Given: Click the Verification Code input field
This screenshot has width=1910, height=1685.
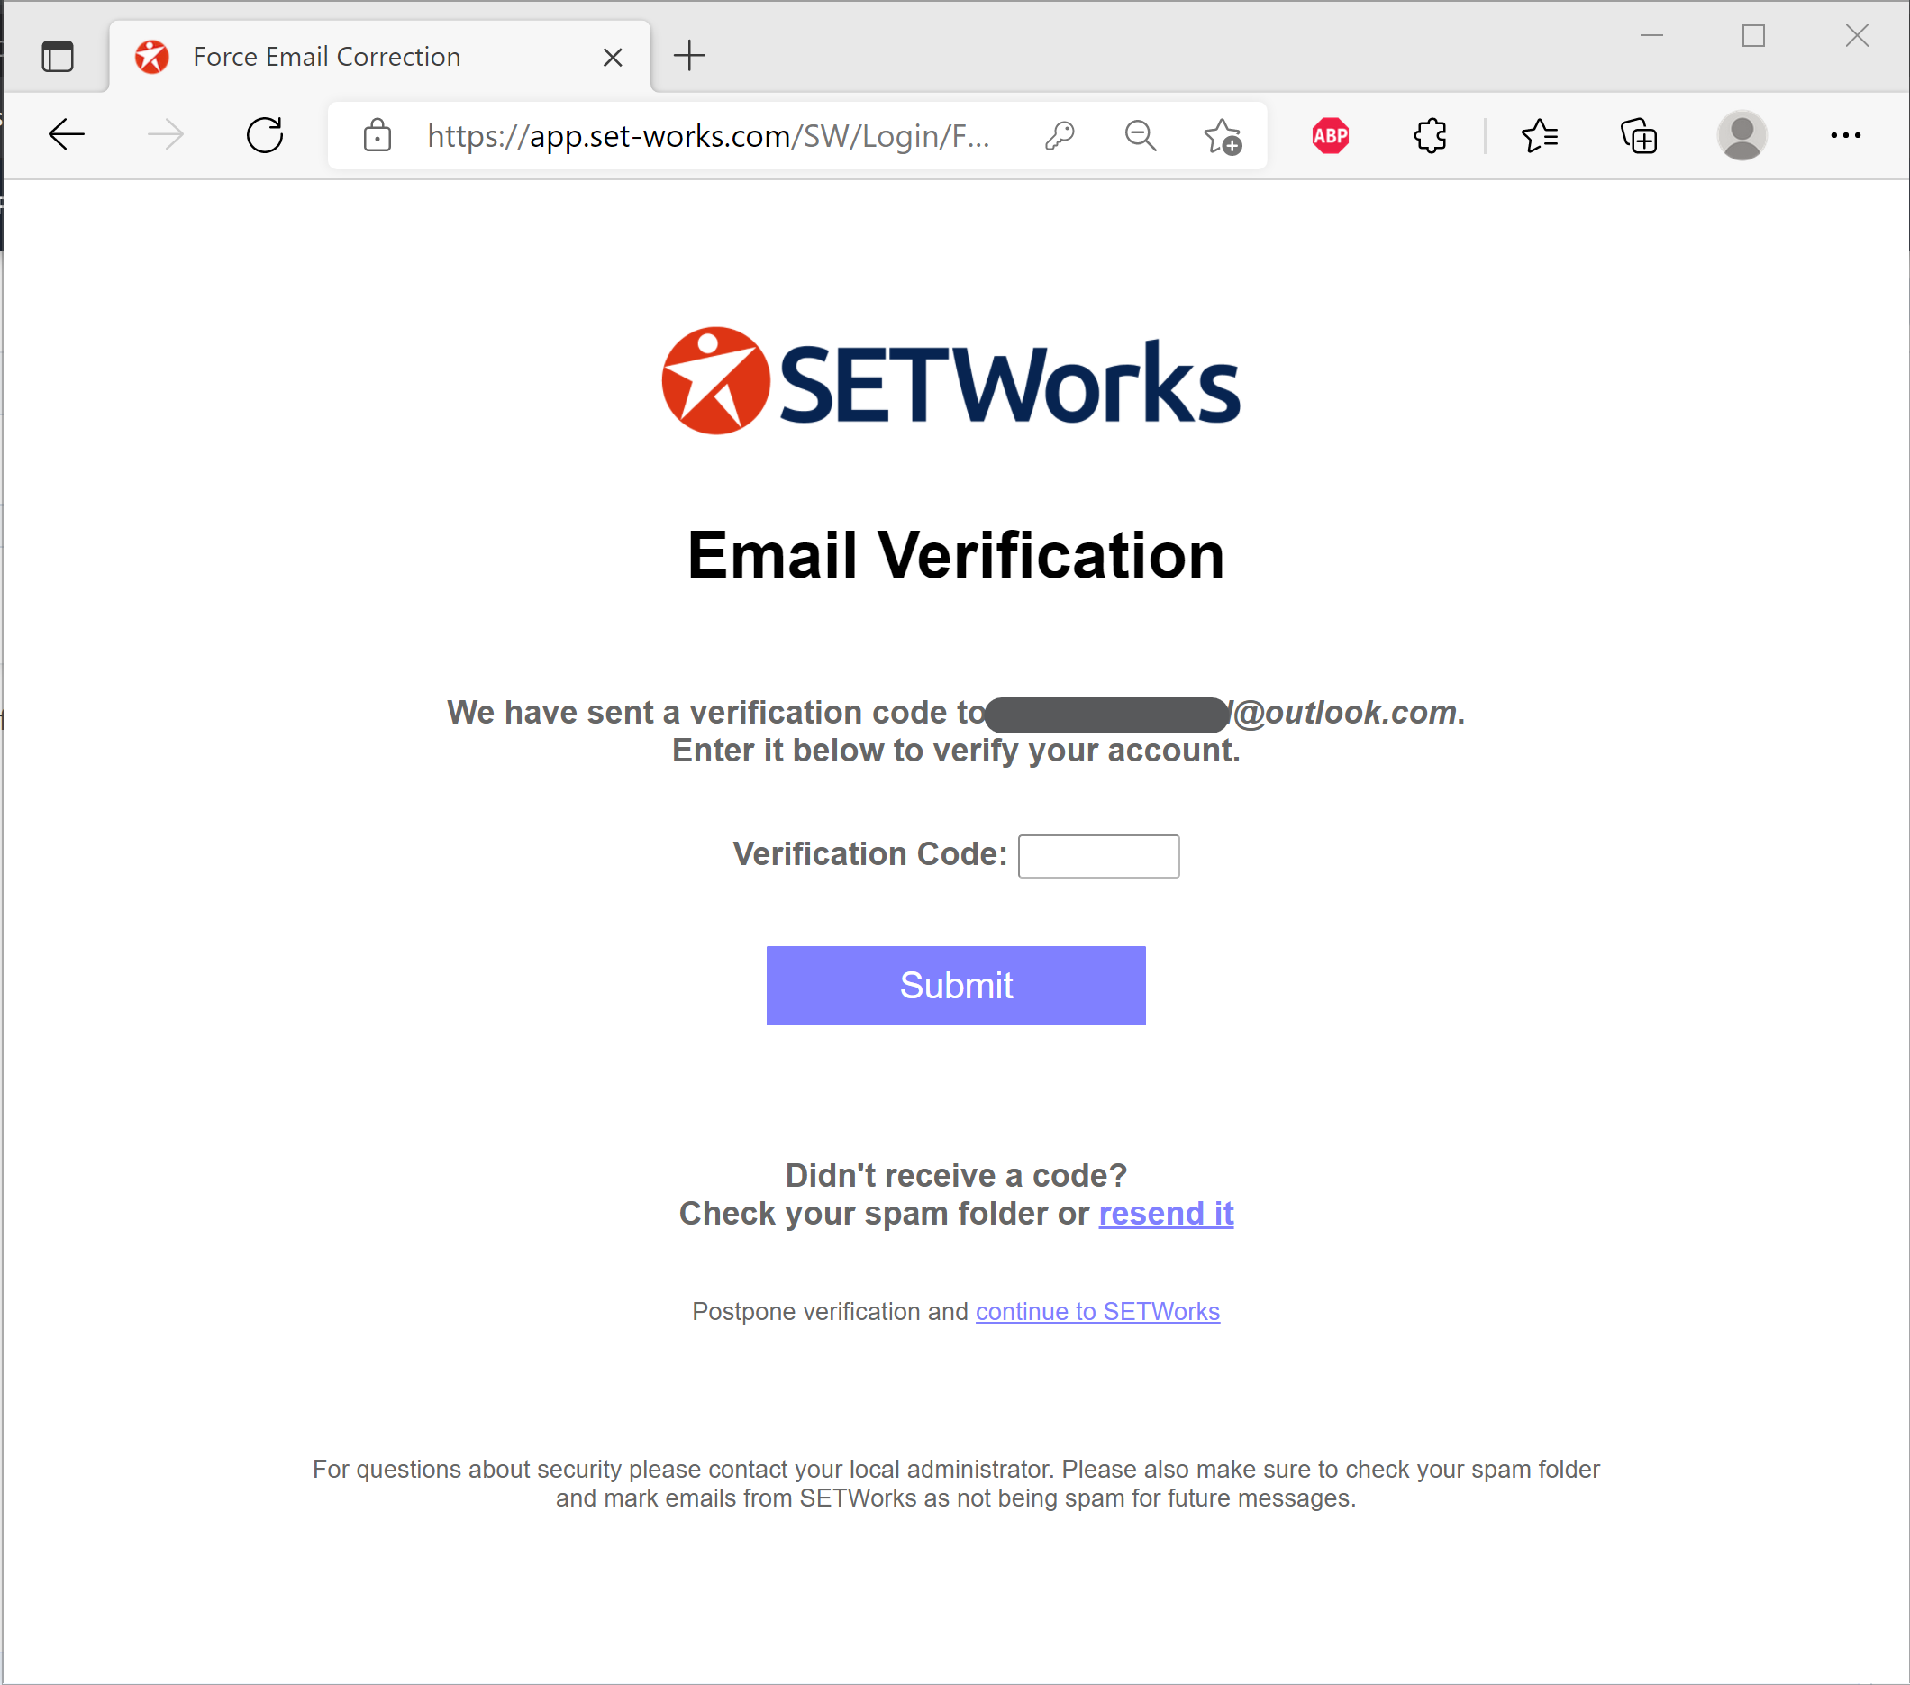Looking at the screenshot, I should click(1099, 855).
